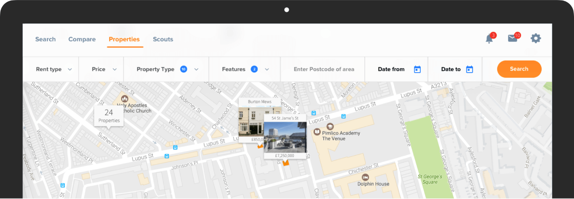Click Pimlico Academy map marker icon
The image size is (574, 199).
[x=330, y=126]
